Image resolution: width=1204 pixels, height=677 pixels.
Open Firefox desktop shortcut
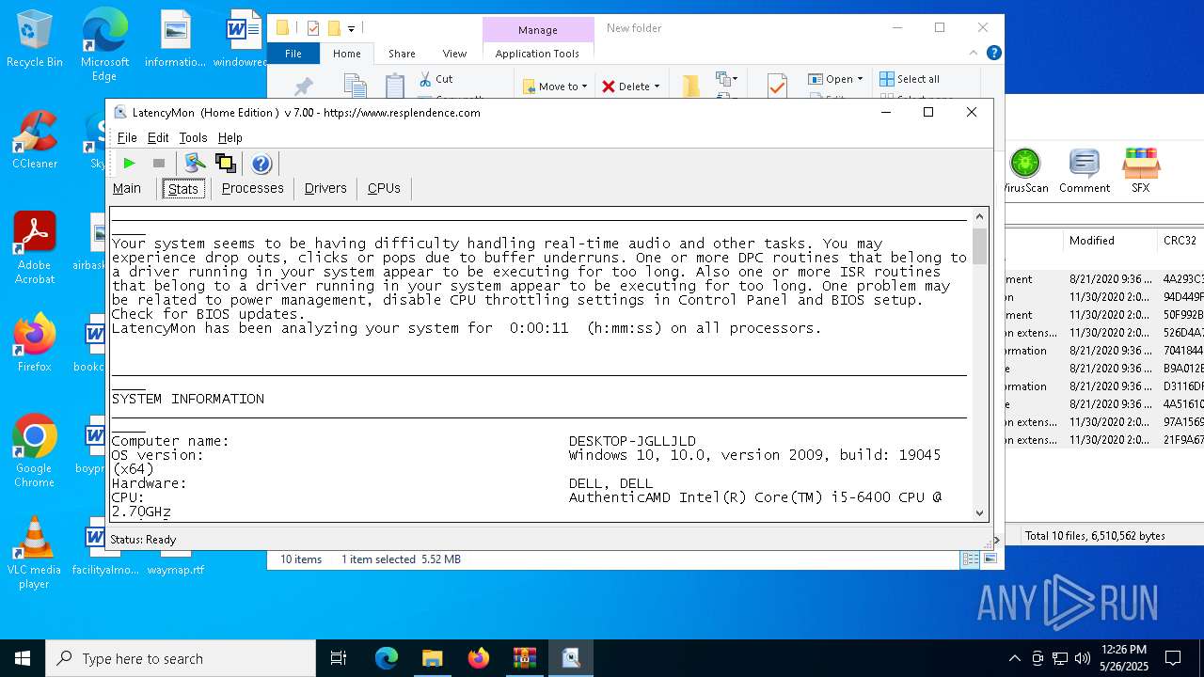[x=35, y=342]
